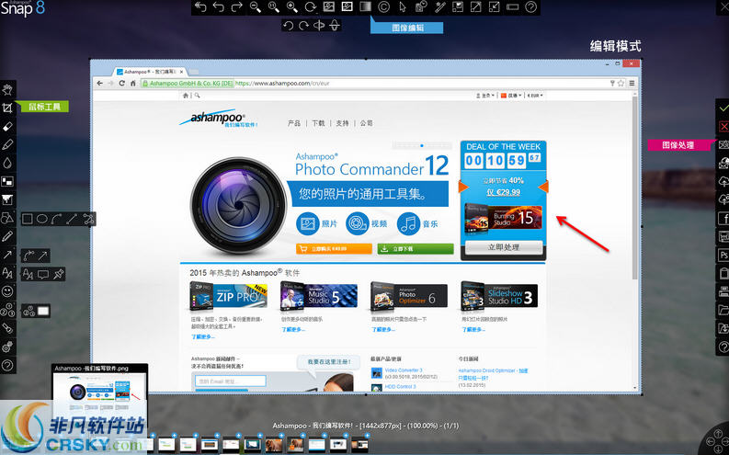This screenshot has height=455, width=729.
Task: Click the zoom 1:1 magnifier icon
Action: coord(273,7)
